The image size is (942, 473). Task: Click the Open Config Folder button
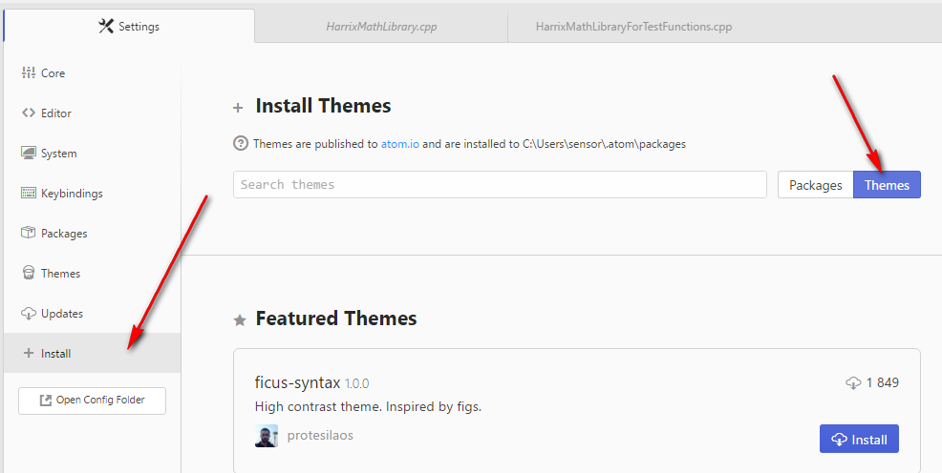click(92, 401)
